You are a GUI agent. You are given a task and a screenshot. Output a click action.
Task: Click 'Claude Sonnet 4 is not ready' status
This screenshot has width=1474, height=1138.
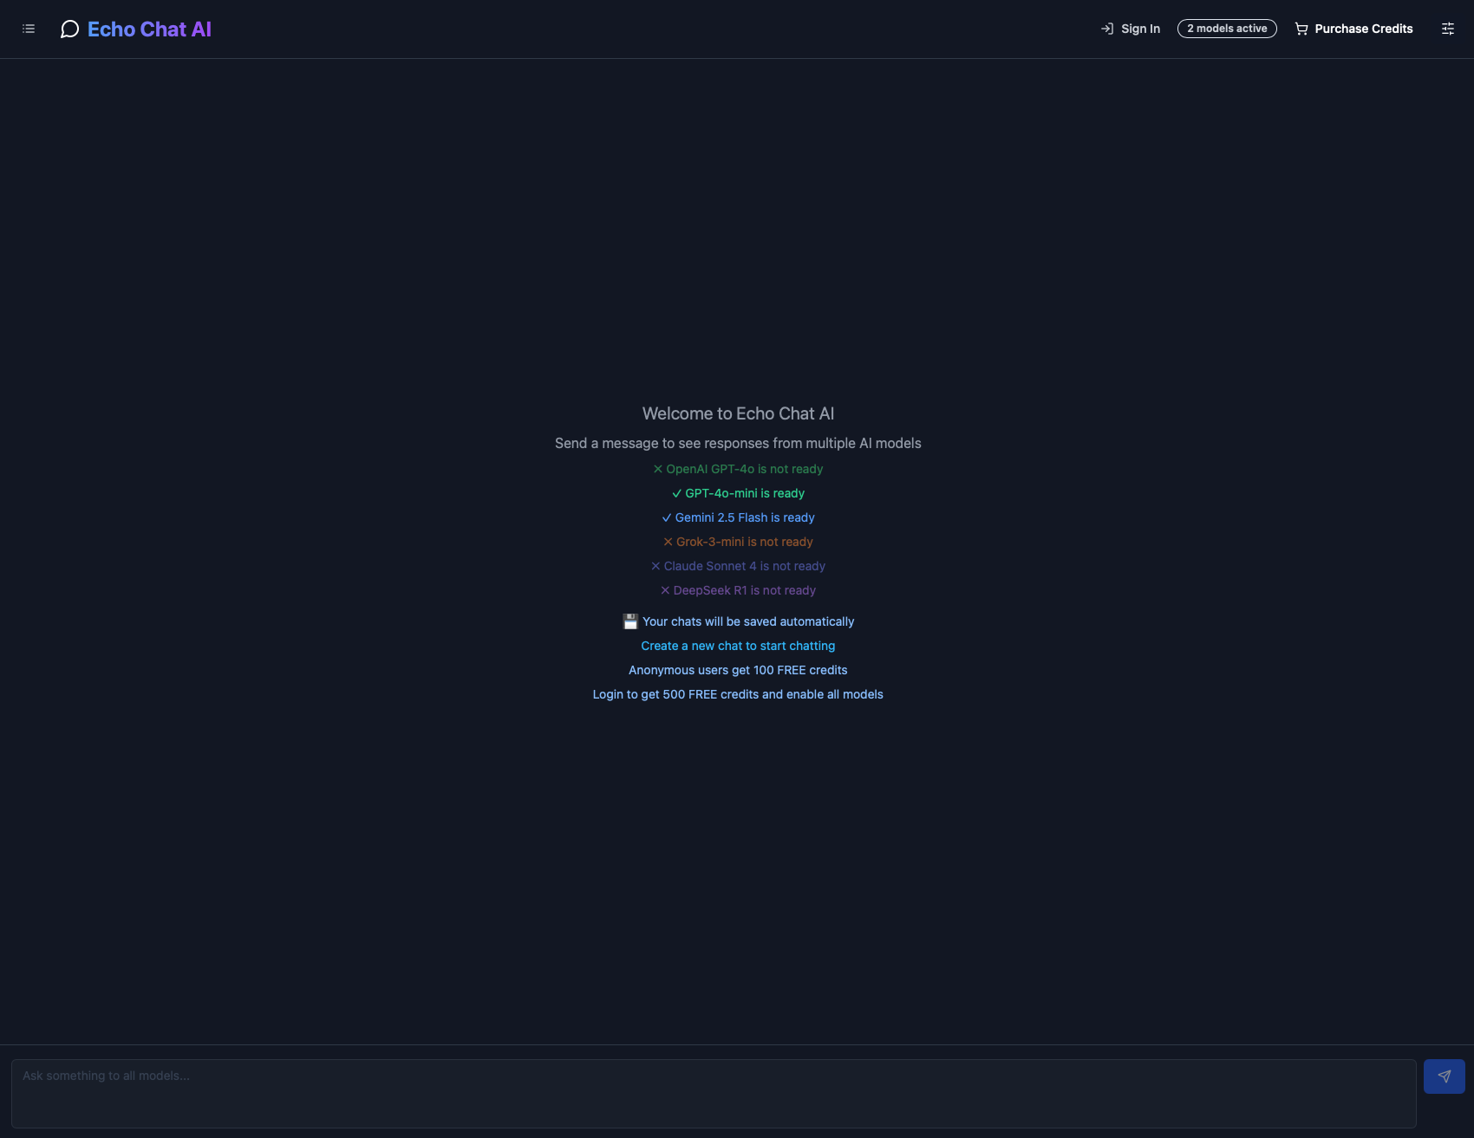click(738, 566)
